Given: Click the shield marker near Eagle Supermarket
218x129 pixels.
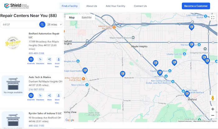Looking at the screenshot, I should [85, 70].
